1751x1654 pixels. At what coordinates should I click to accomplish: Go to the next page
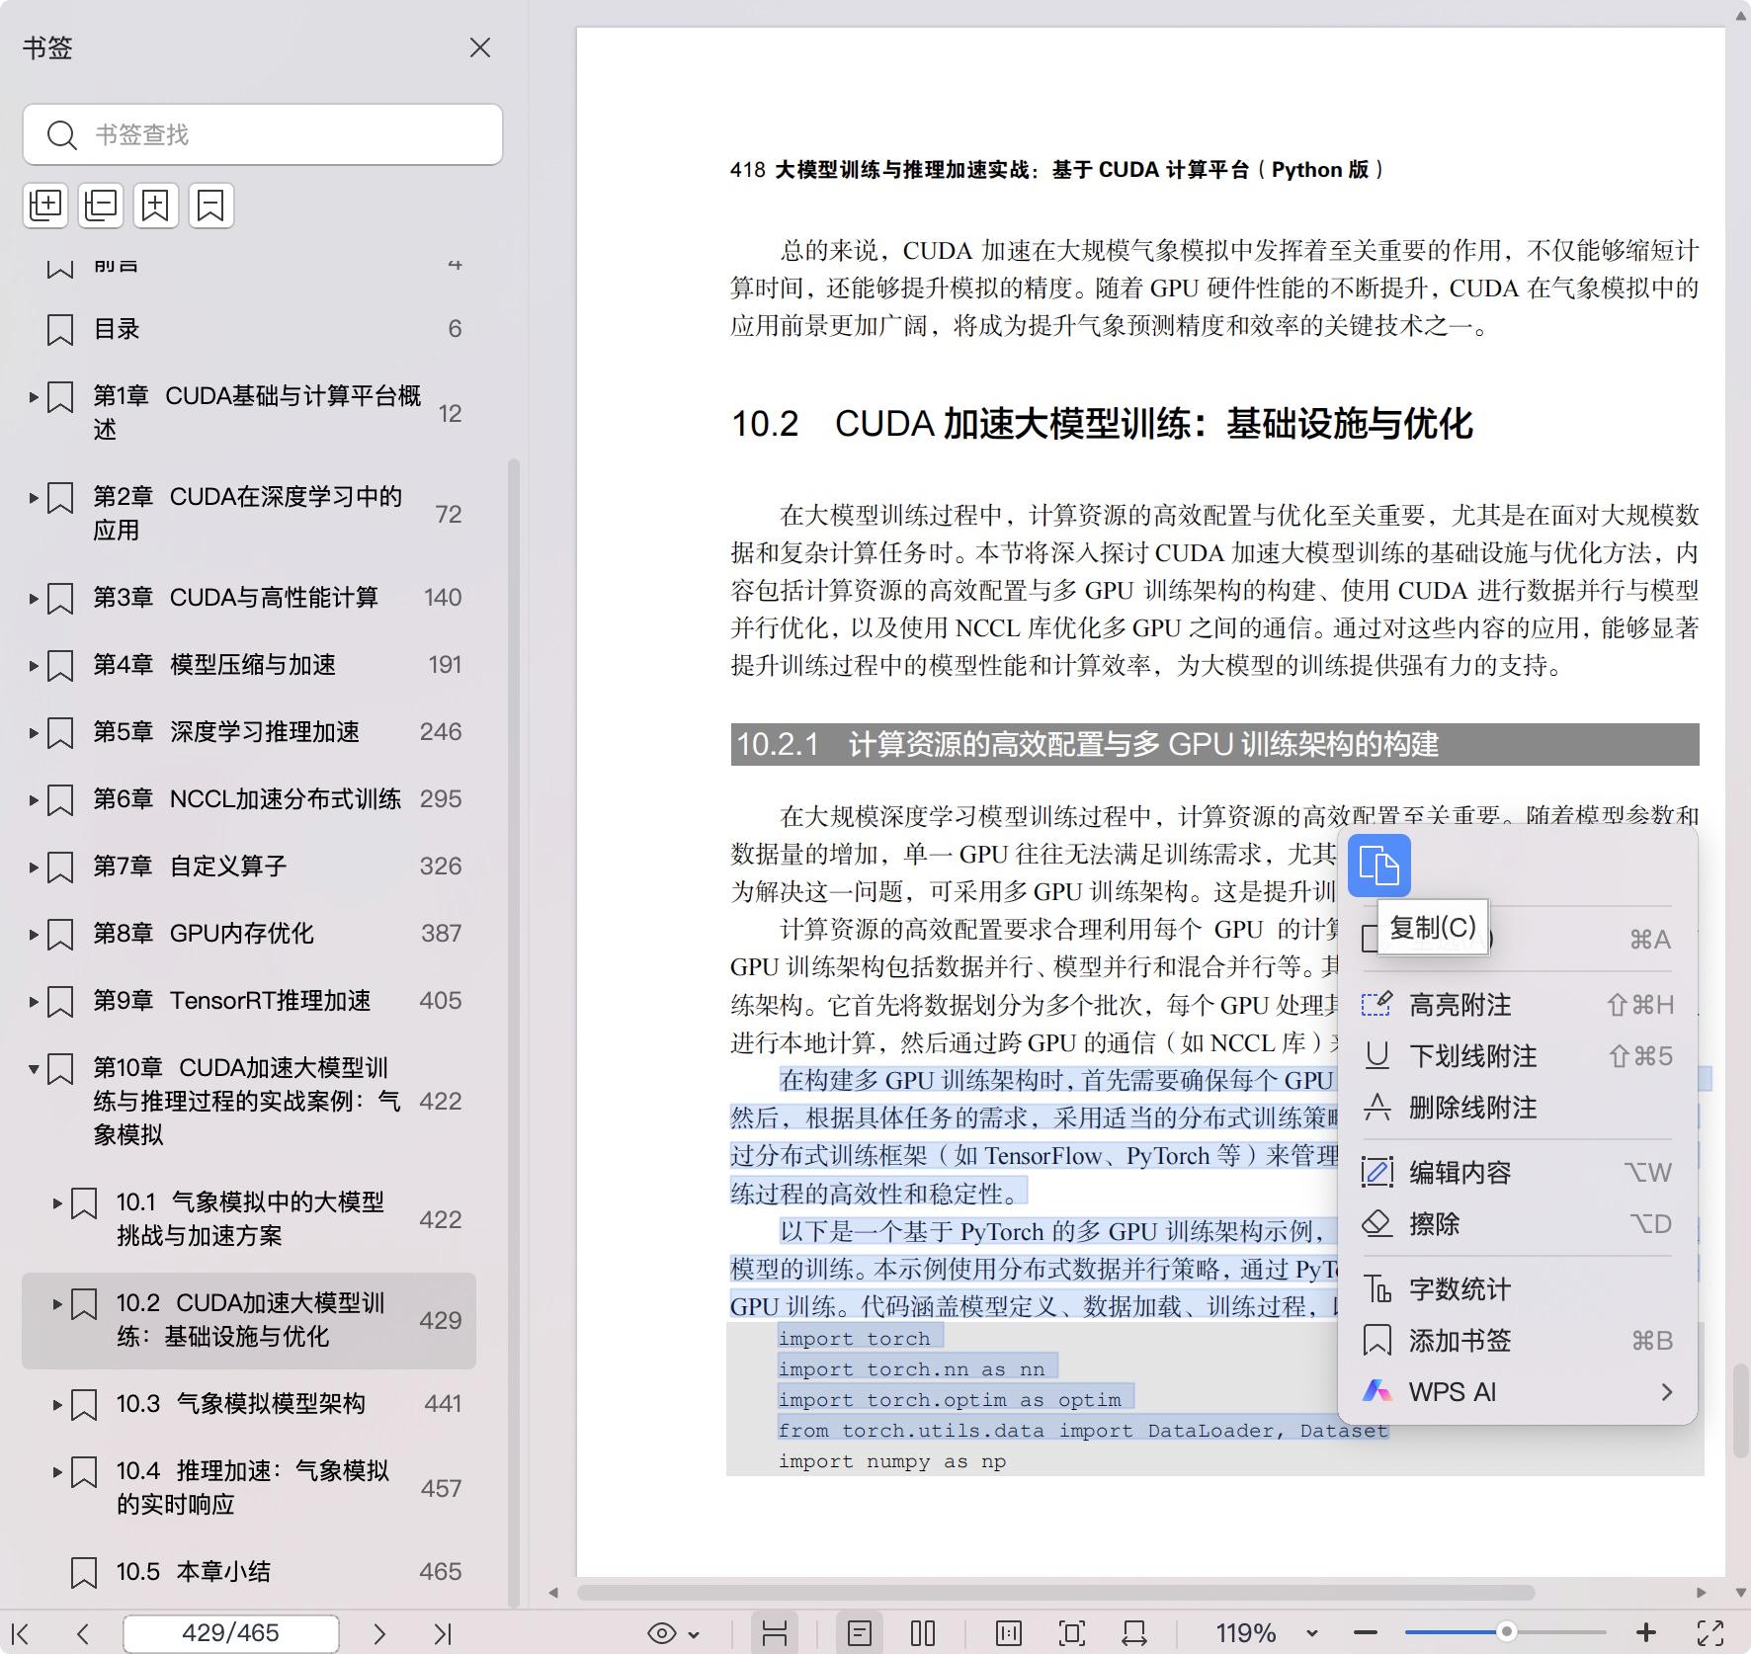tap(378, 1633)
